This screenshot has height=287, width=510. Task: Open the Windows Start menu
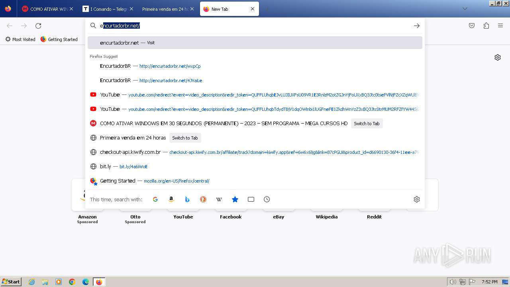click(11, 282)
